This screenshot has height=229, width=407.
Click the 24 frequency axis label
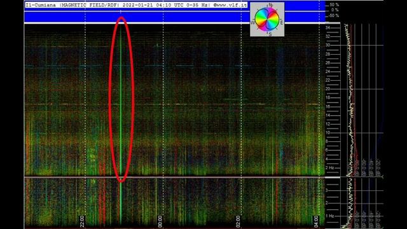(328, 71)
